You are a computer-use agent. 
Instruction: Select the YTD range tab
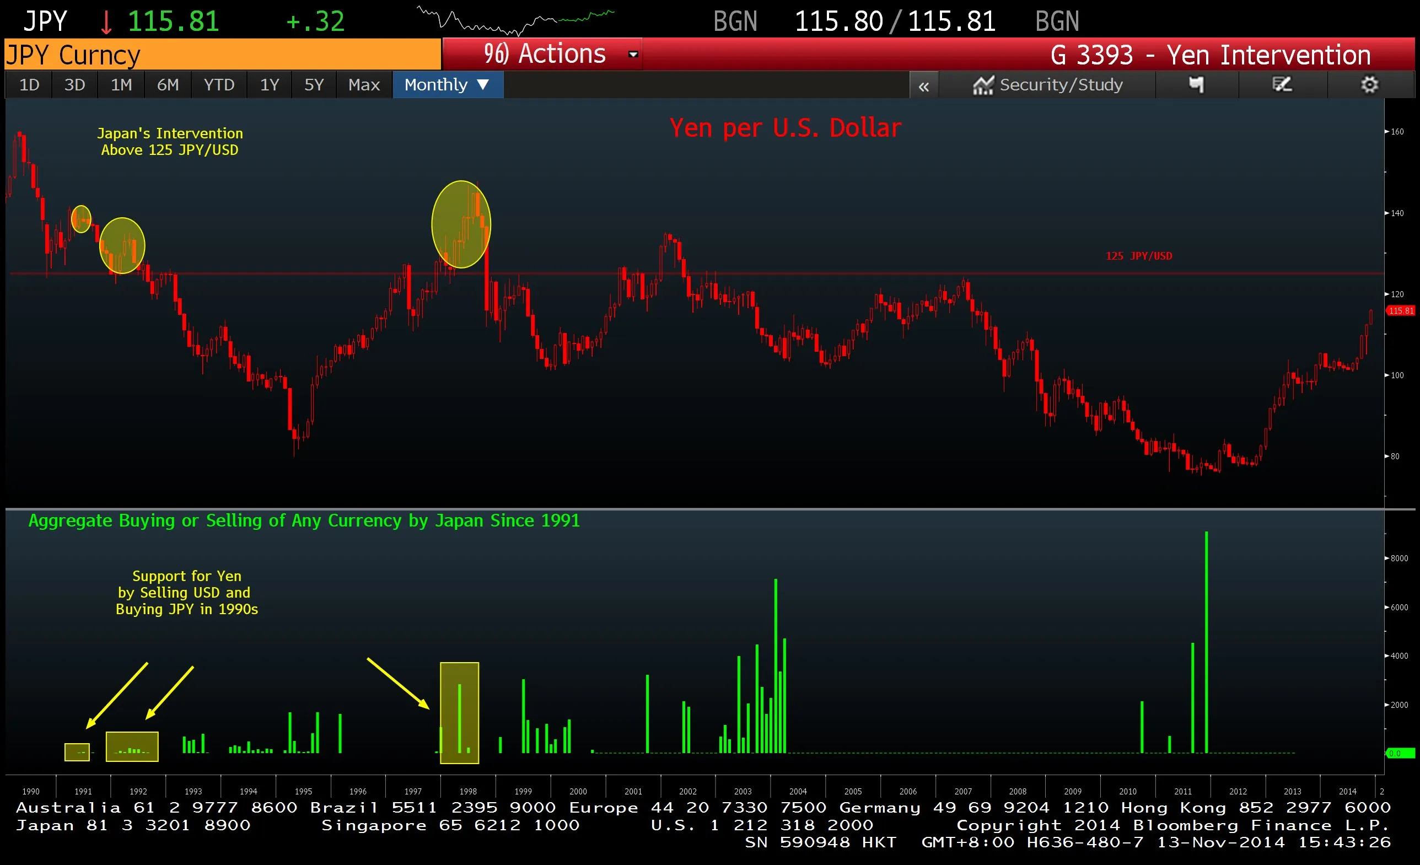tap(218, 84)
